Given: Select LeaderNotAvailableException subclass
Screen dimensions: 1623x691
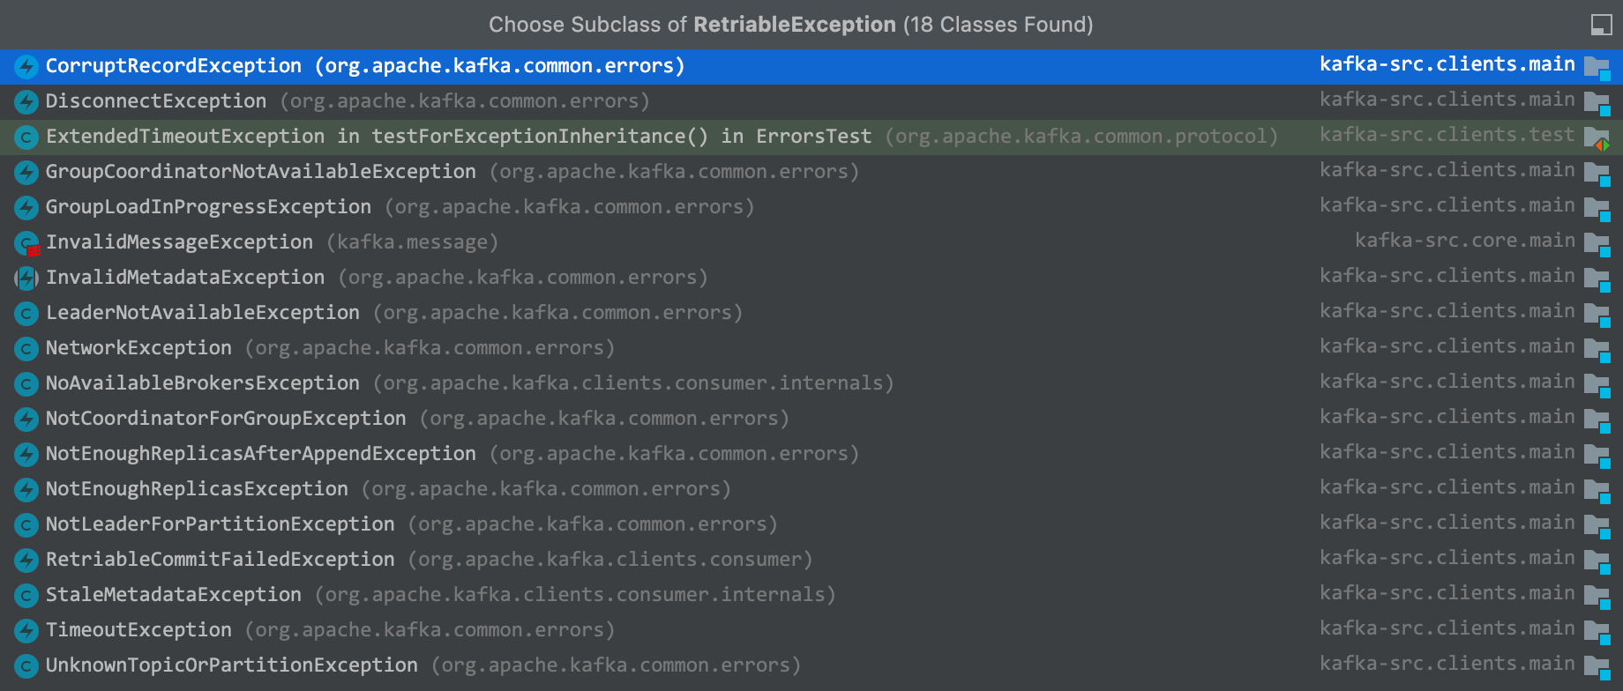Looking at the screenshot, I should coord(811,313).
